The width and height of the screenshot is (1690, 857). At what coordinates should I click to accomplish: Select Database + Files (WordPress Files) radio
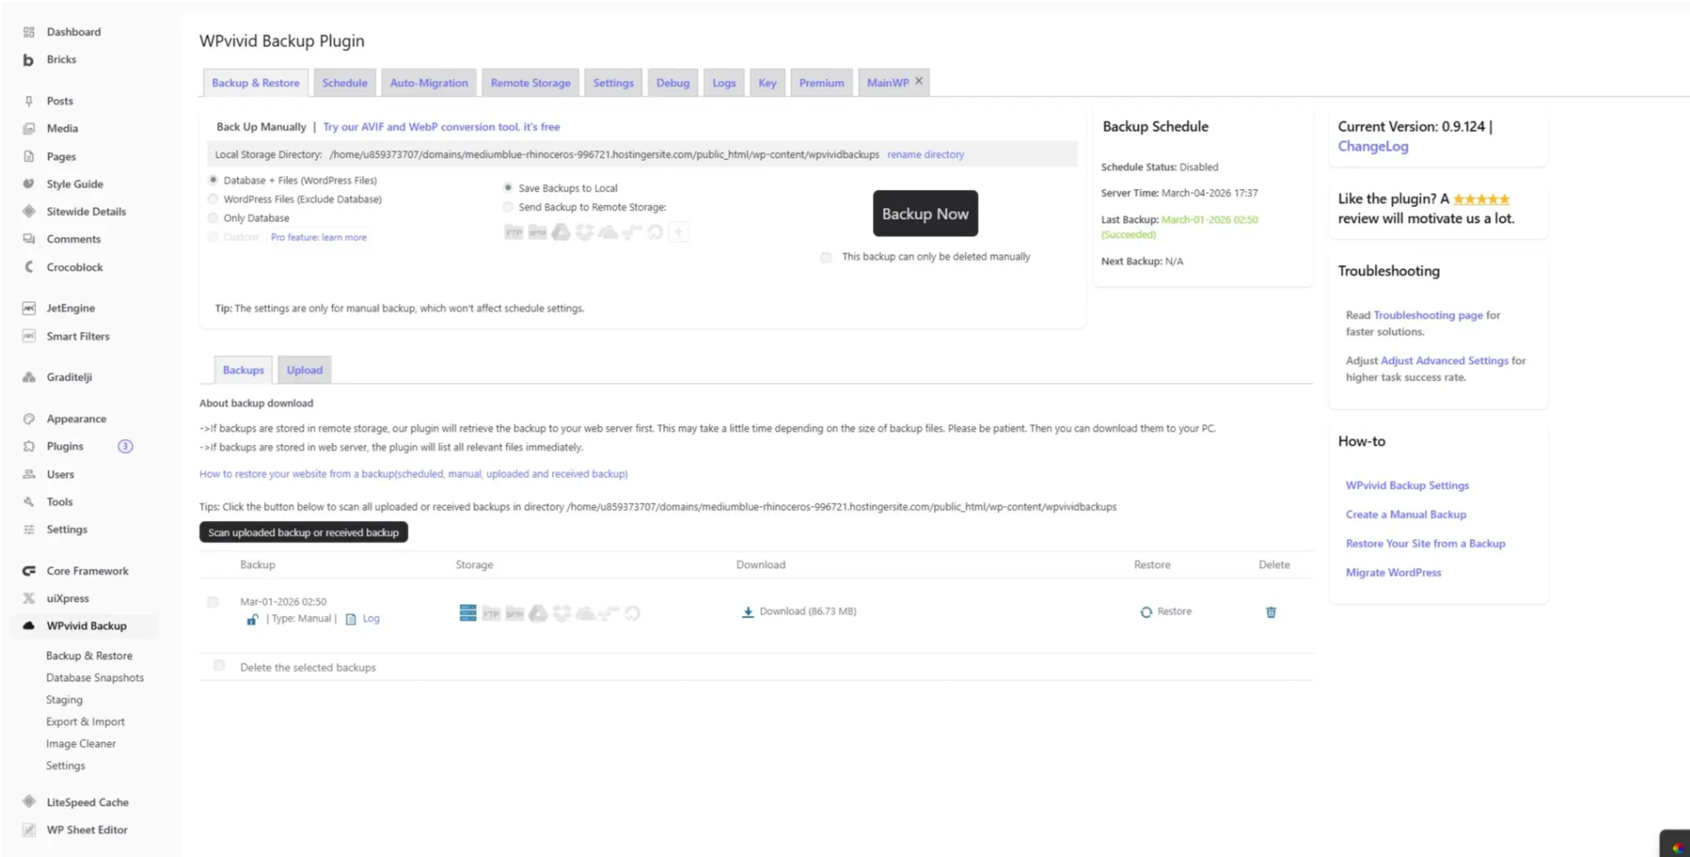point(213,180)
